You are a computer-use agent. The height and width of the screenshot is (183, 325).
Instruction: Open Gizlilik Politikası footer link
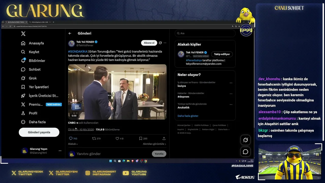pyautogui.click(x=201, y=125)
